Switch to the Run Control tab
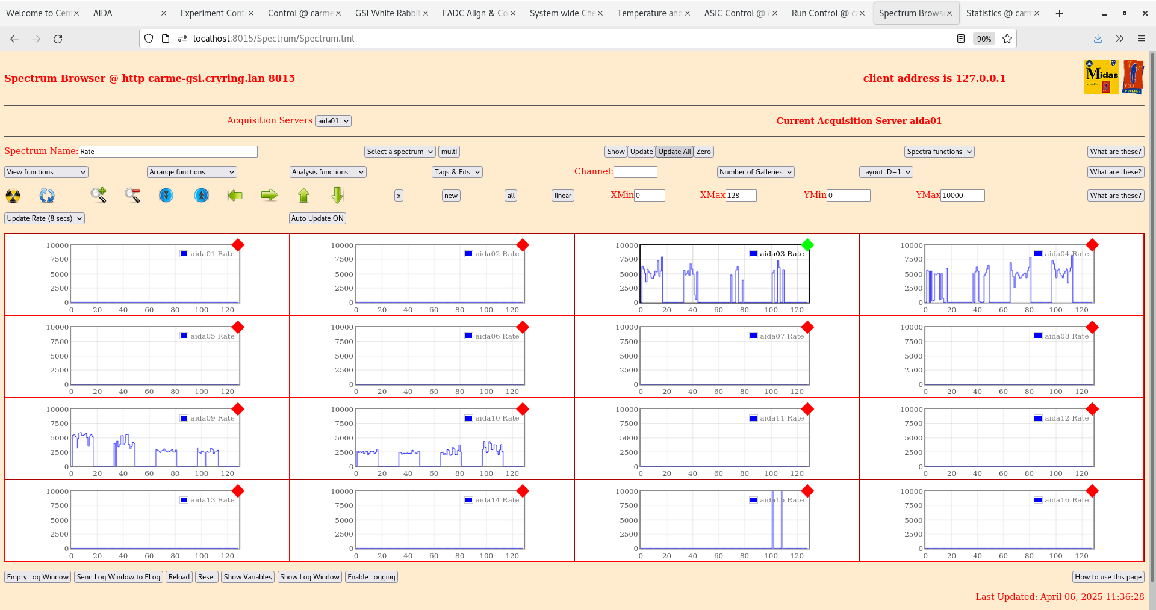The height and width of the screenshot is (610, 1156). click(824, 13)
